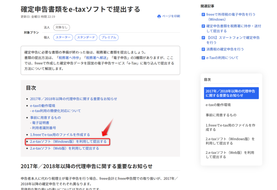This screenshot has height=190, width=277.
Task: Open the 電子証明書 sub-link
Action: coord(41,123)
